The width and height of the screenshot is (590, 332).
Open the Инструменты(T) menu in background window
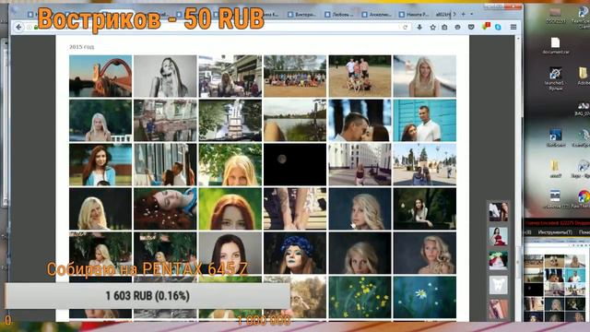coord(555,232)
